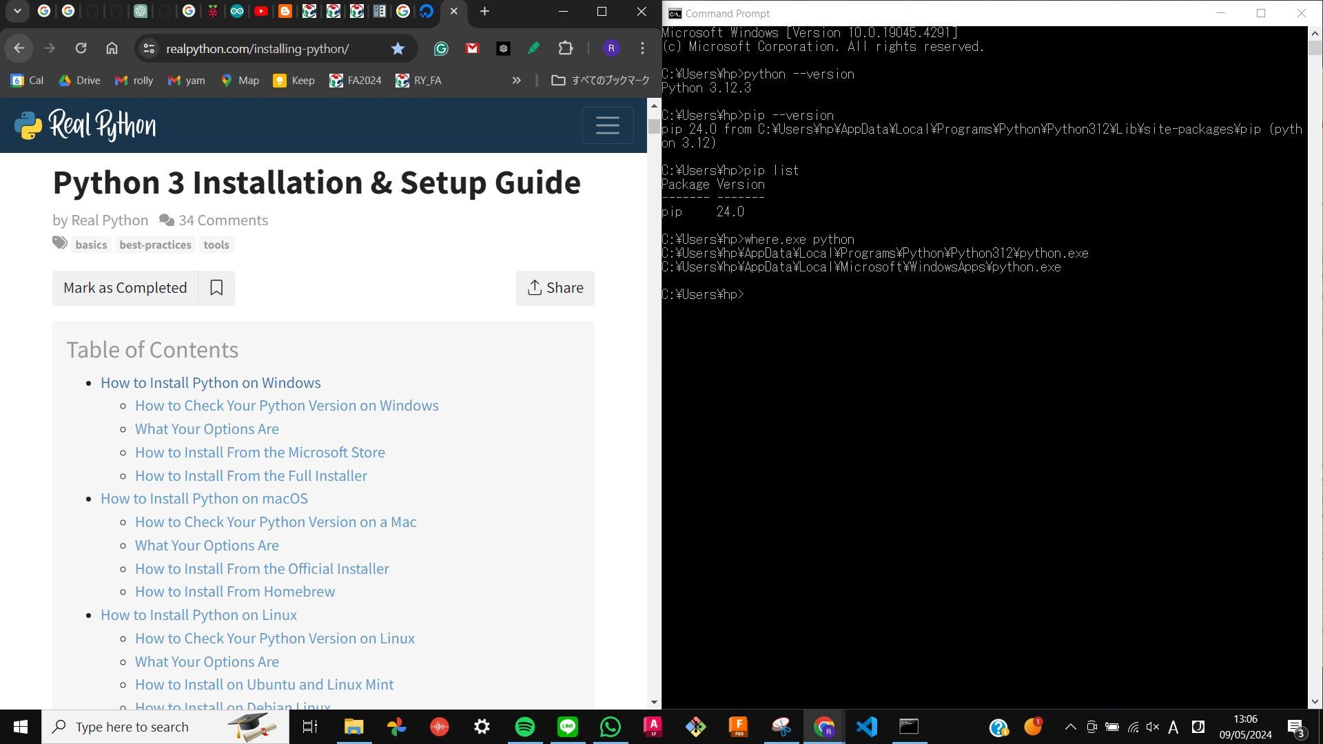
Task: Open Task View on the taskbar
Action: 310,727
